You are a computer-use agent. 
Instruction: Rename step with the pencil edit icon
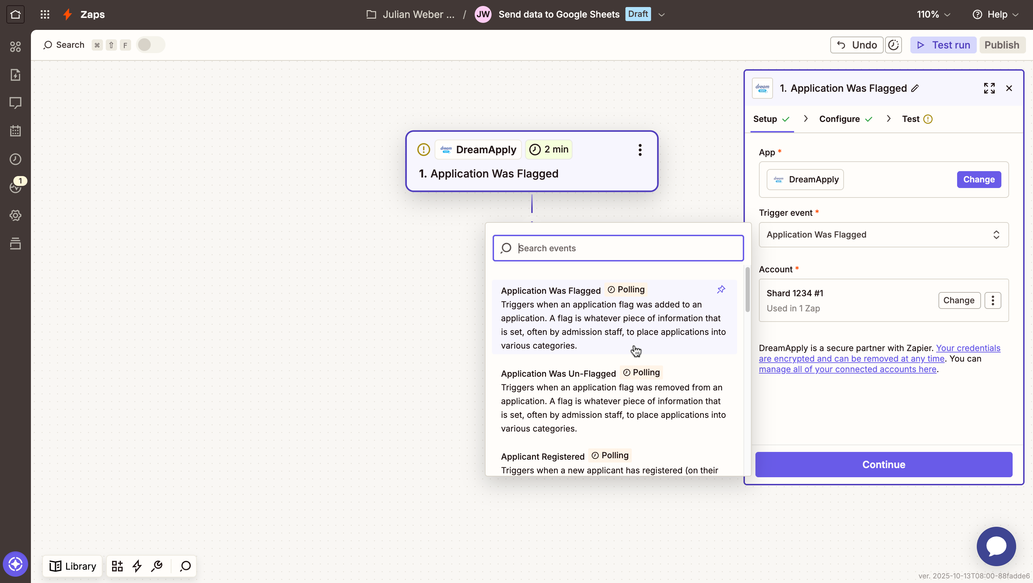tap(915, 88)
